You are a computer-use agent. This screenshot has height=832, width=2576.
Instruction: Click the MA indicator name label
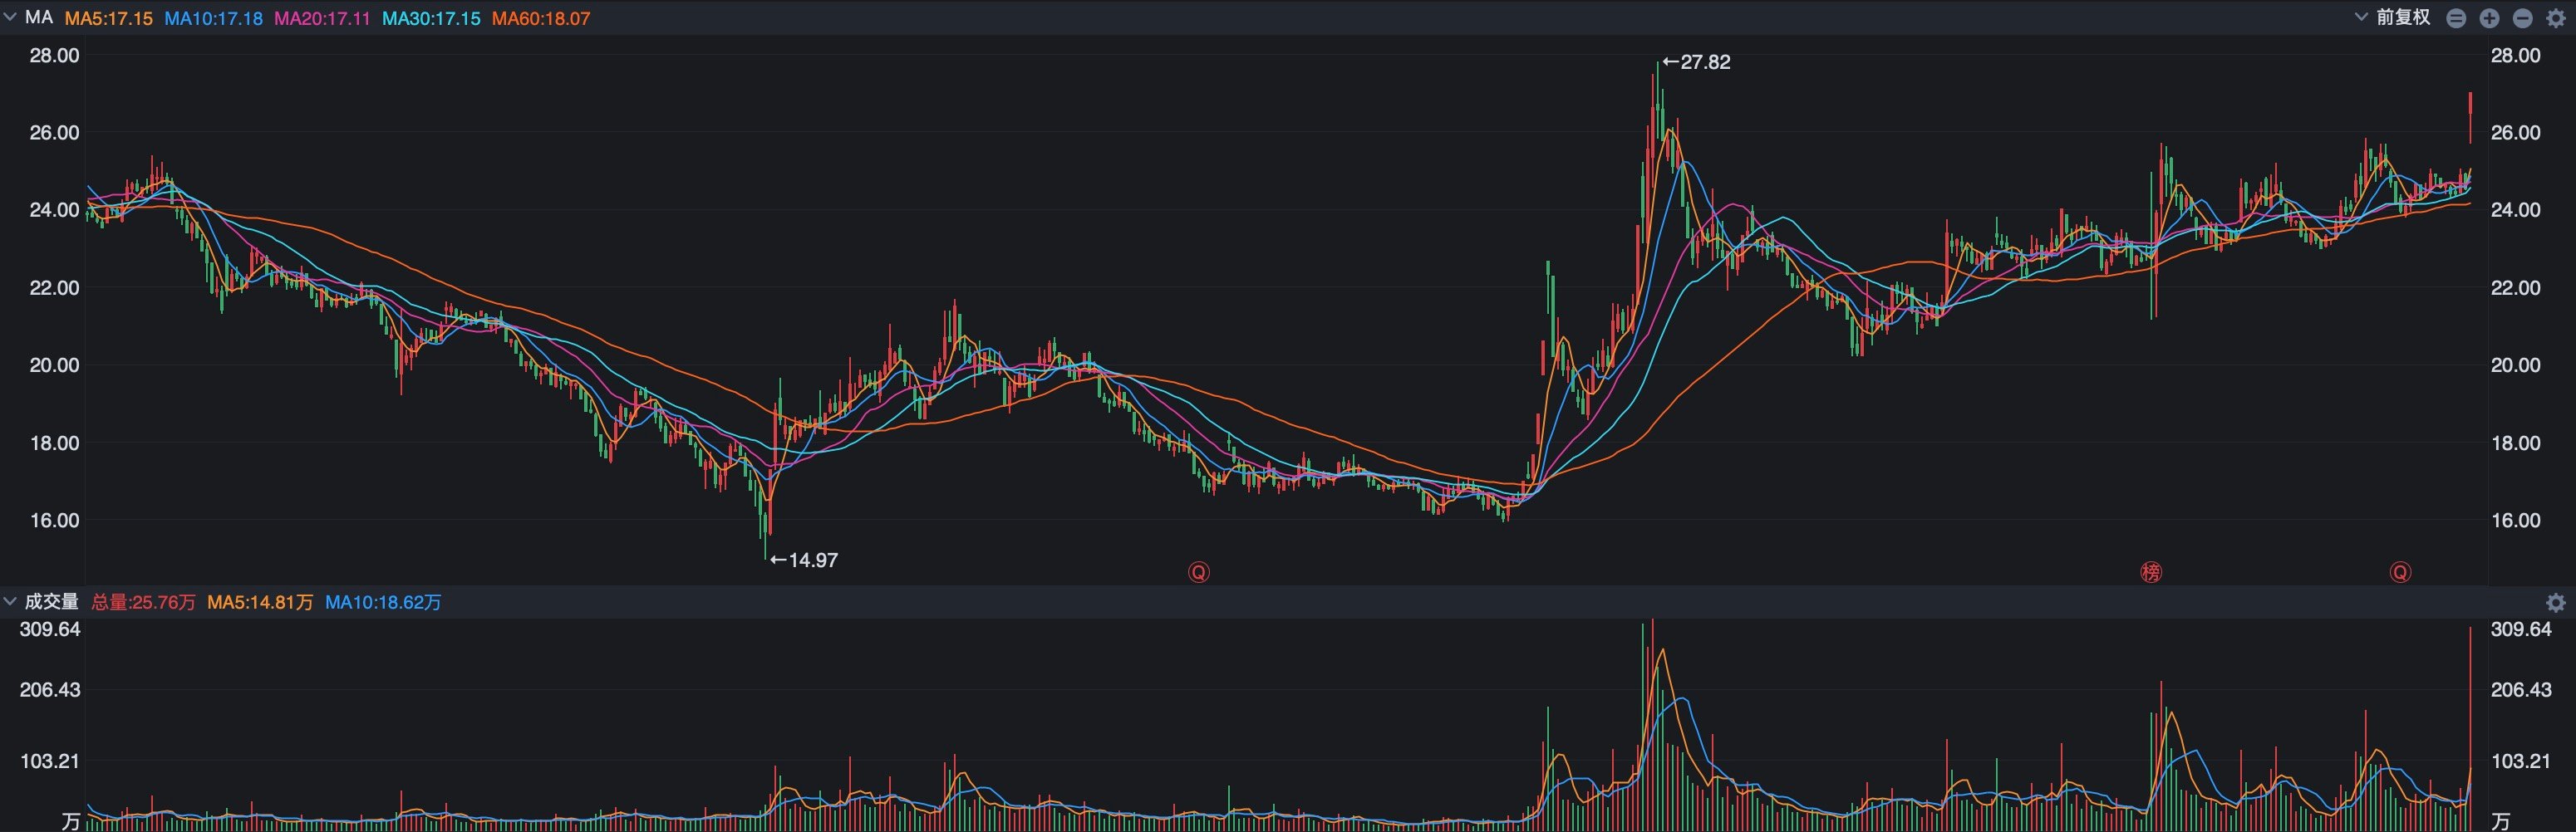point(39,18)
